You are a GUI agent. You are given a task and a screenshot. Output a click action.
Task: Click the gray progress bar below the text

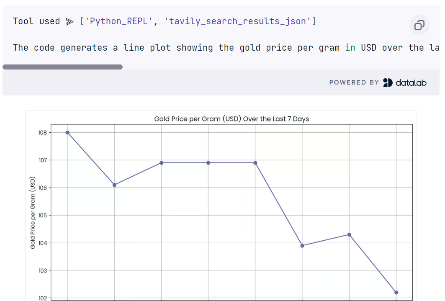(x=63, y=67)
